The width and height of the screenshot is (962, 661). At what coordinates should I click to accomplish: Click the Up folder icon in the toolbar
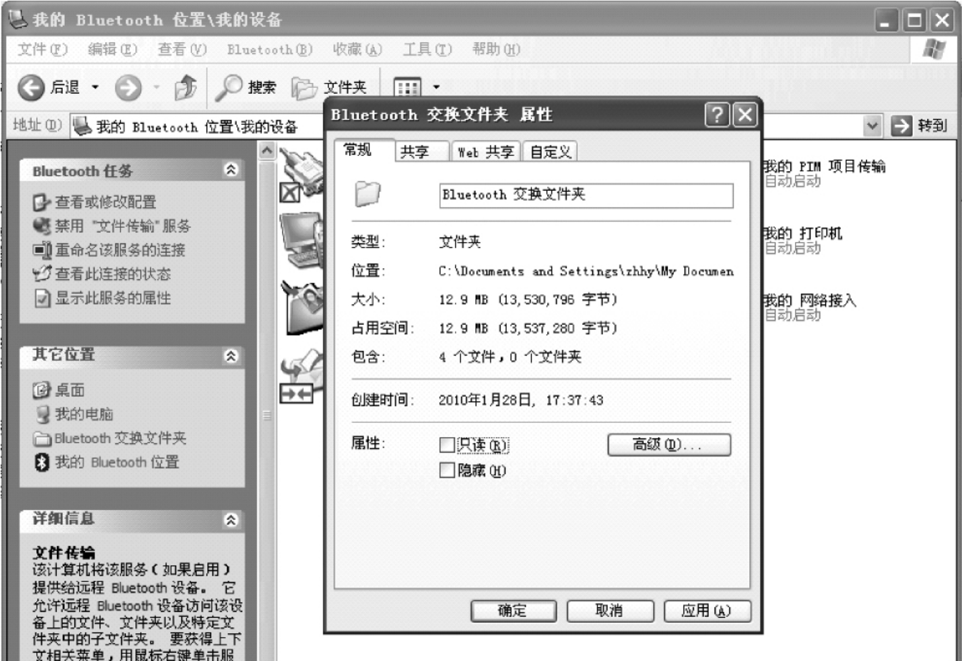point(186,87)
